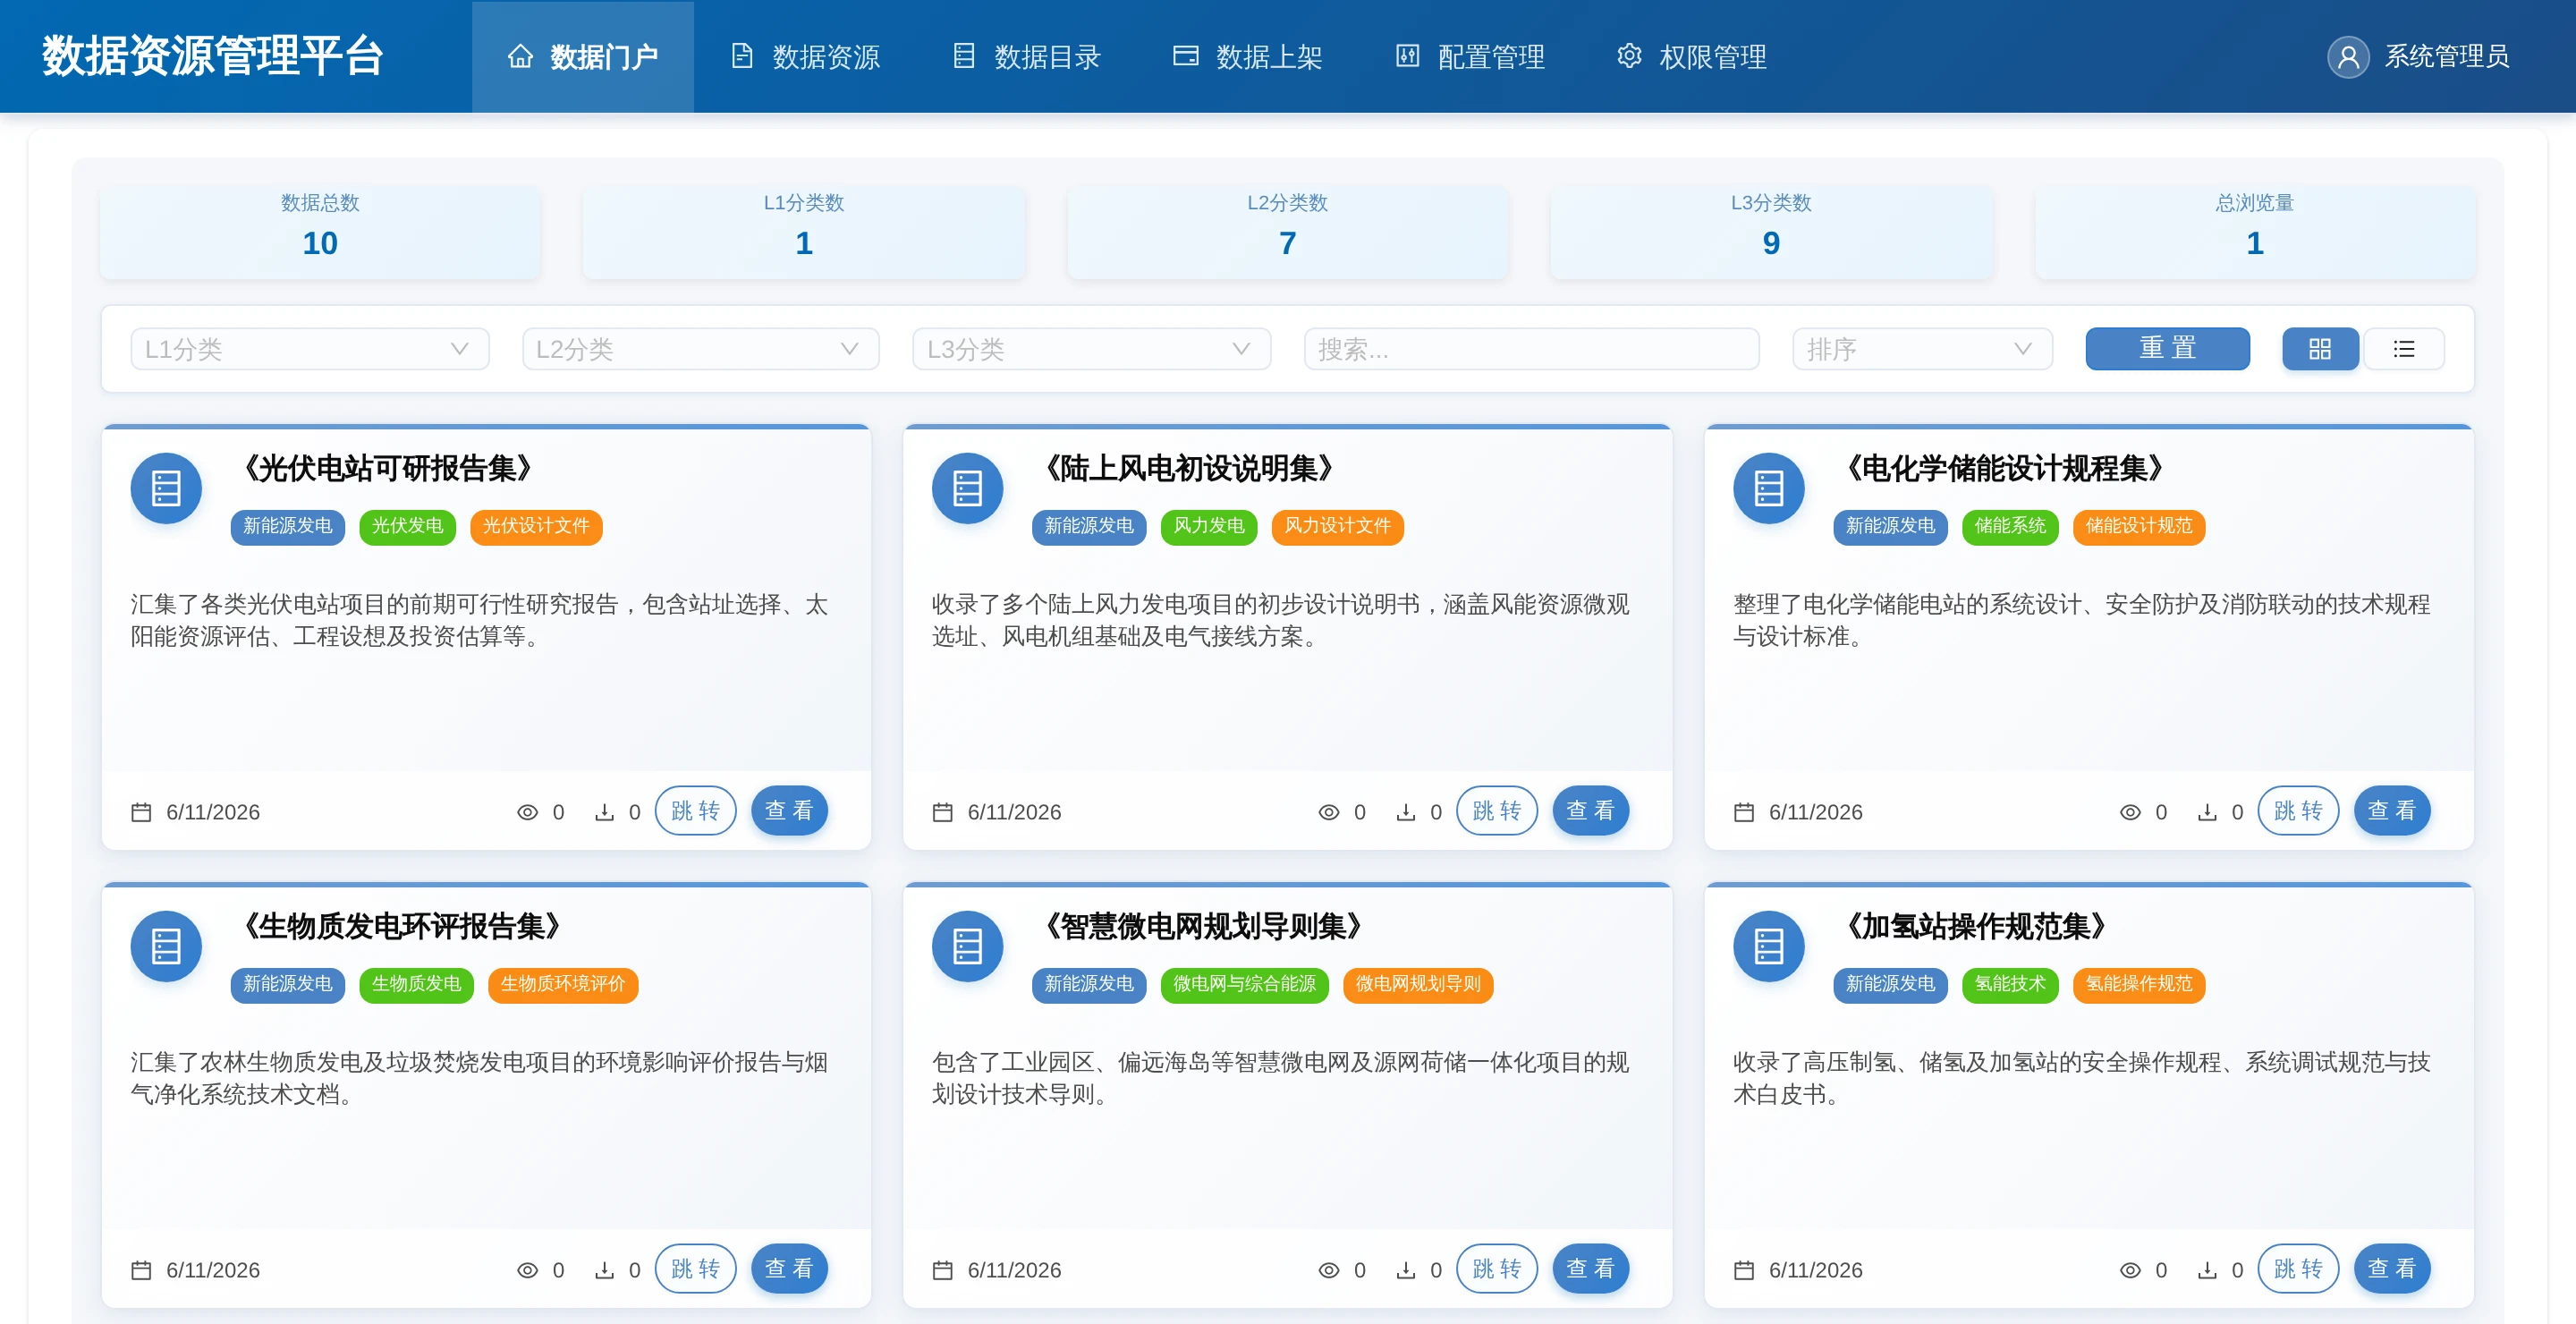Screen dimensions: 2576x1324
Task: Click the dataset icon of 生物质发电环评报告集
Action: (166, 946)
